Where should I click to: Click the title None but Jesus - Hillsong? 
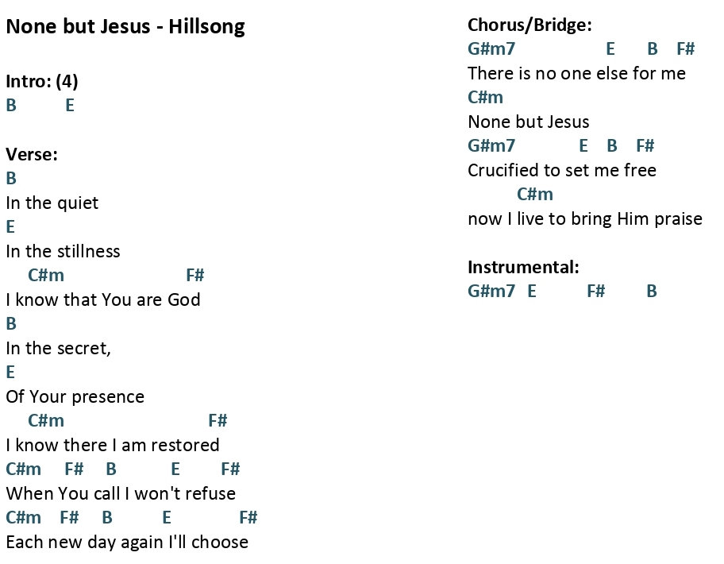pos(125,26)
